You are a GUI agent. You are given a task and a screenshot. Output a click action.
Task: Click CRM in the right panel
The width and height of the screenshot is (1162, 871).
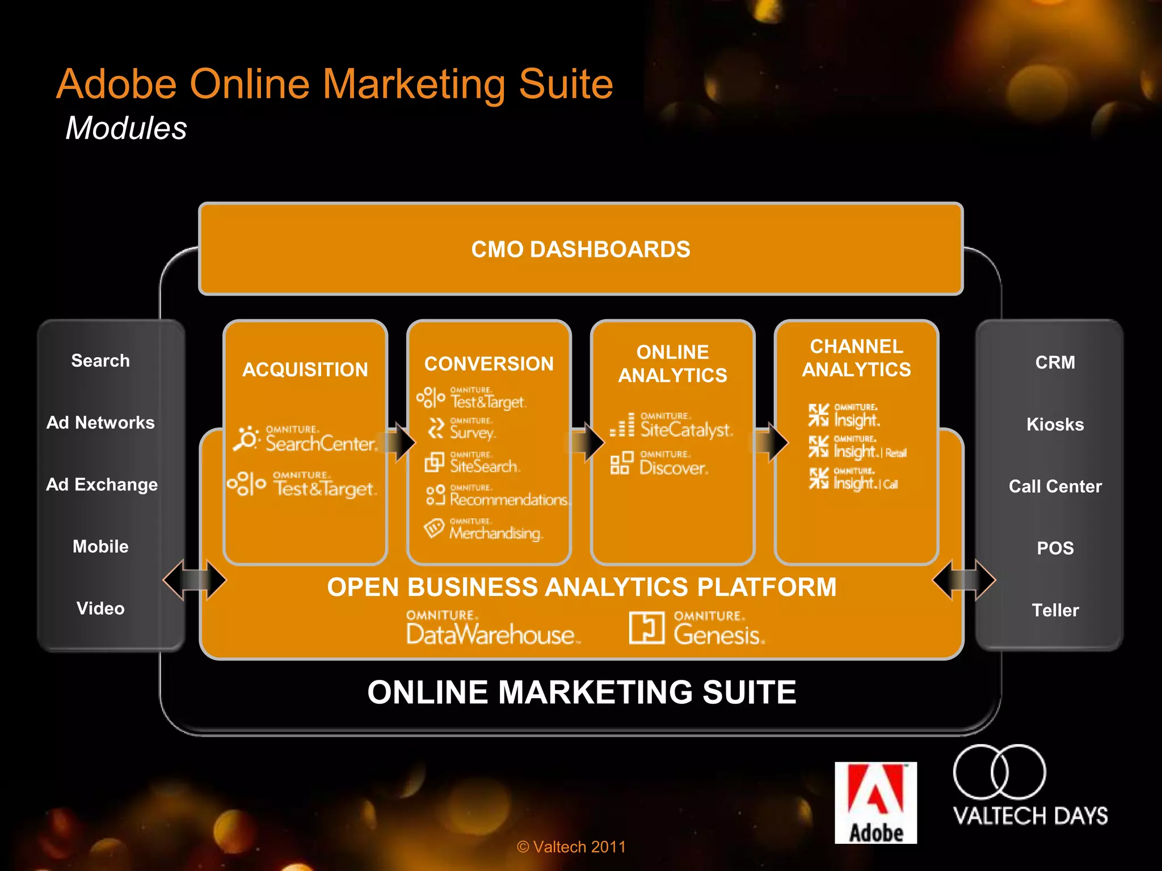click(x=1055, y=362)
